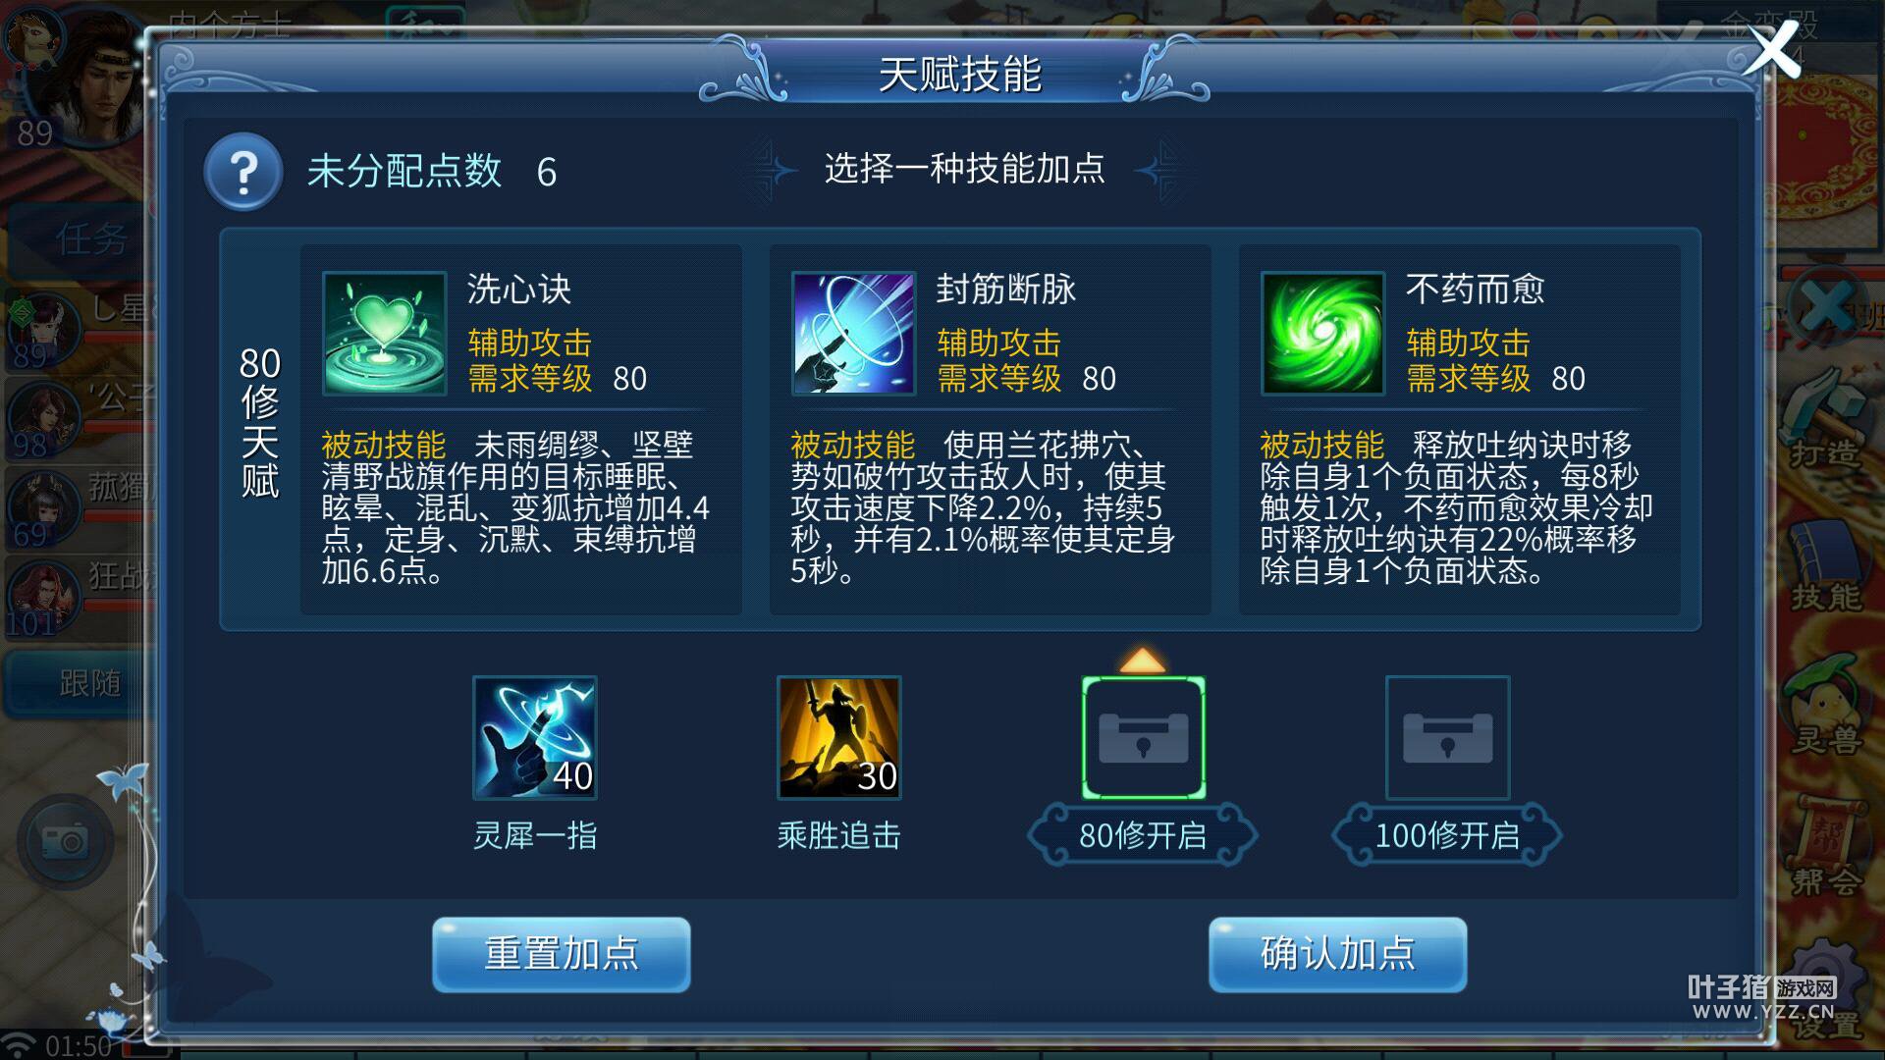The height and width of the screenshot is (1060, 1885).
Task: Open the 打造 forge menu icon
Action: (x=1825, y=417)
